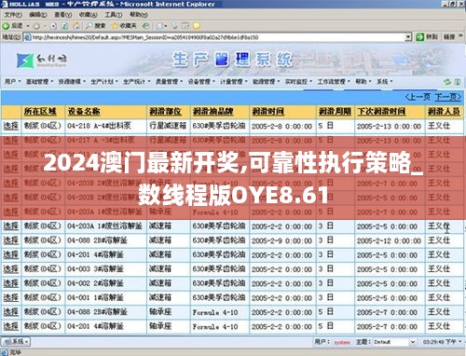Sort by 下次润滑时间 column header
Screen dimensions: 466x356
click(x=381, y=112)
